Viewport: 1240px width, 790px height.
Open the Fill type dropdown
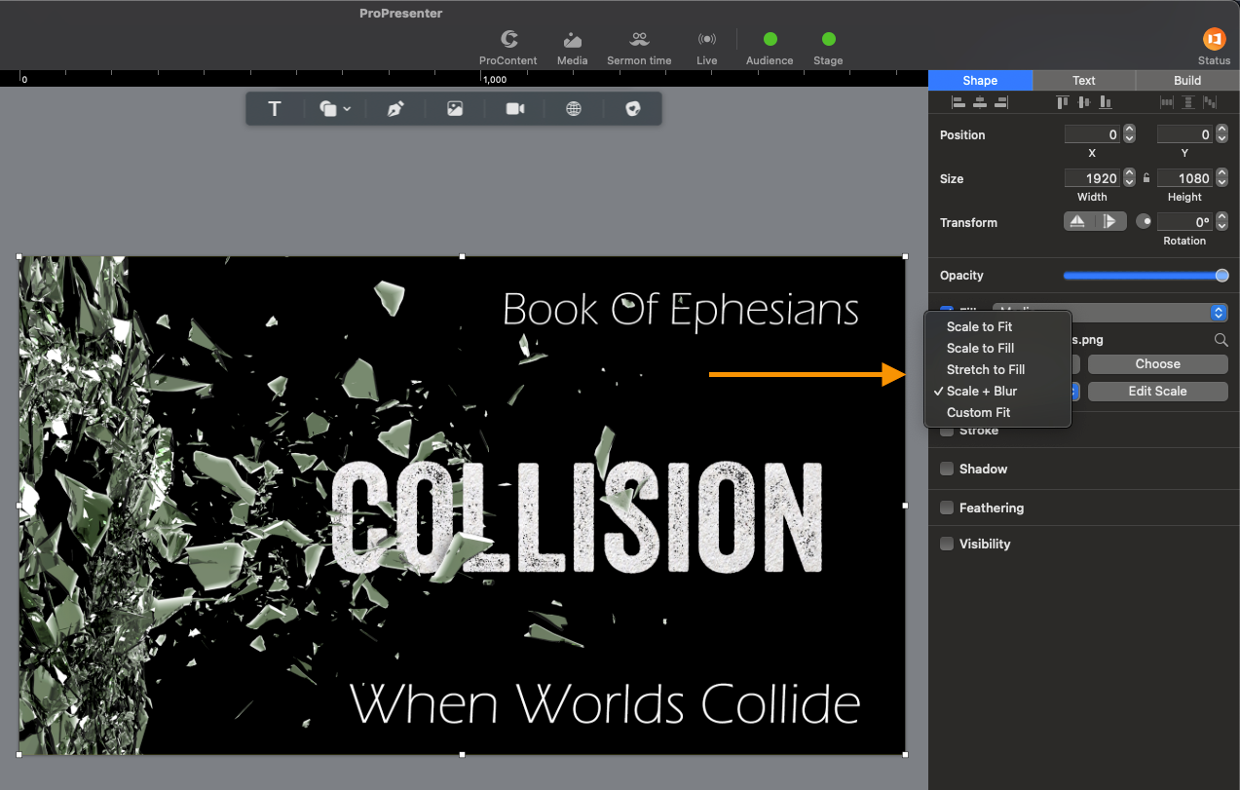click(x=1109, y=313)
